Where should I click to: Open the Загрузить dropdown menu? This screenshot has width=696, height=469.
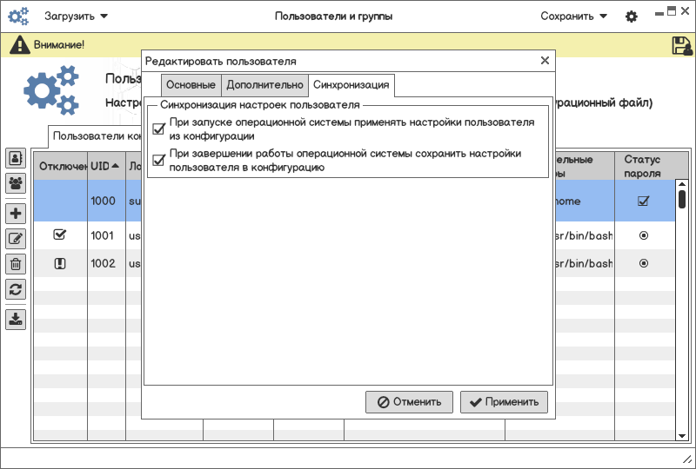(x=76, y=17)
